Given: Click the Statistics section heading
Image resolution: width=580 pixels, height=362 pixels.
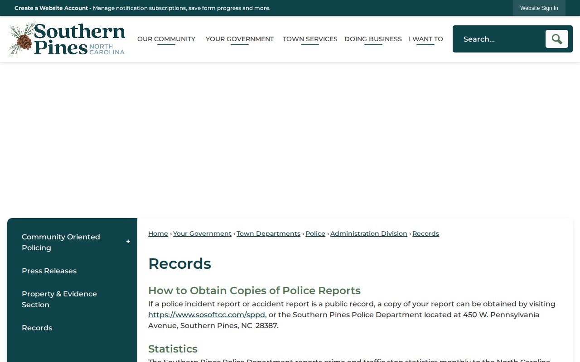Looking at the screenshot, I should (173, 349).
